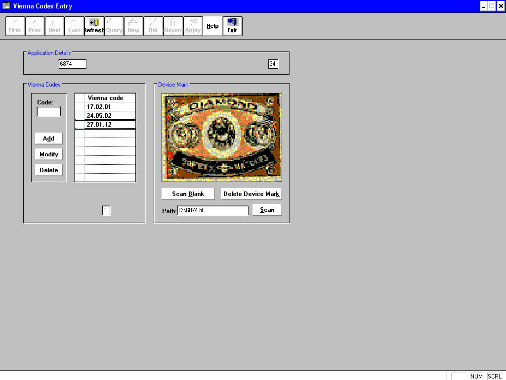Screen dimensions: 506x380
Task: Click the Add button for Vienna codes
Action: click(x=48, y=139)
